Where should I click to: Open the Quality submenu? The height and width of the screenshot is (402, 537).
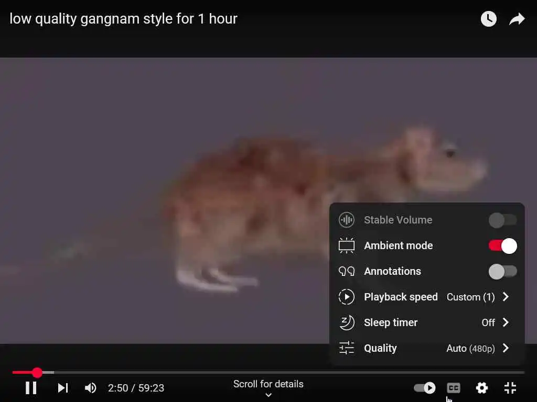(427, 348)
